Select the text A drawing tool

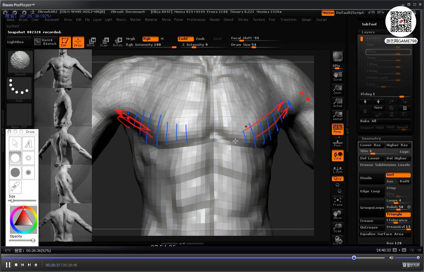[29, 144]
